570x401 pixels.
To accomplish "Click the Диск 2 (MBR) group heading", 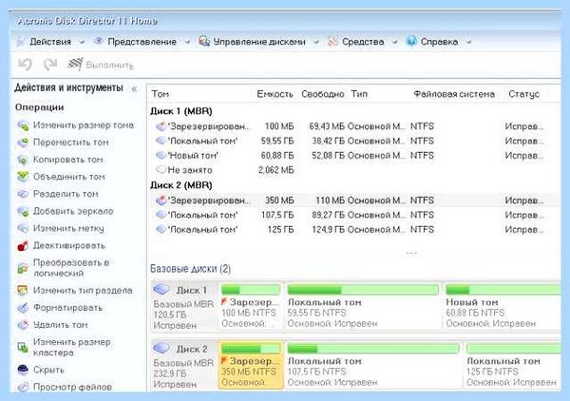I will coord(181,185).
